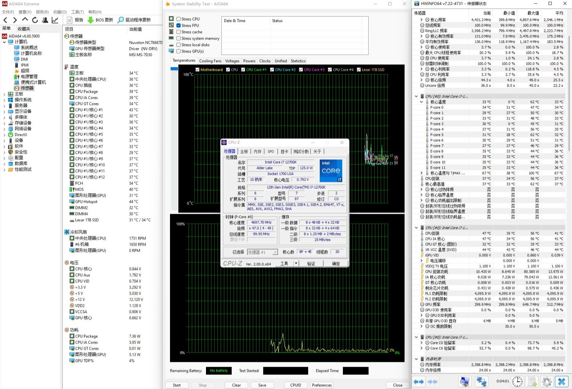Click the 报告 report toolbar button

[x=75, y=20]
